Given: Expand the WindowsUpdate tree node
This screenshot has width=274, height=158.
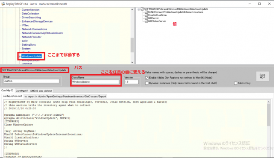Looking at the screenshot, I should [20, 56].
